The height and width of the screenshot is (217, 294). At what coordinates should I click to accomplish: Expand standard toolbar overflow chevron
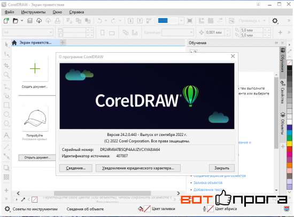click(289, 21)
